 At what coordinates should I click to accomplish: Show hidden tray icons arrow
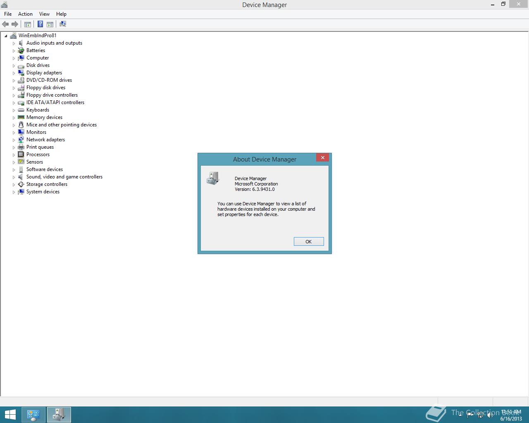coord(460,415)
